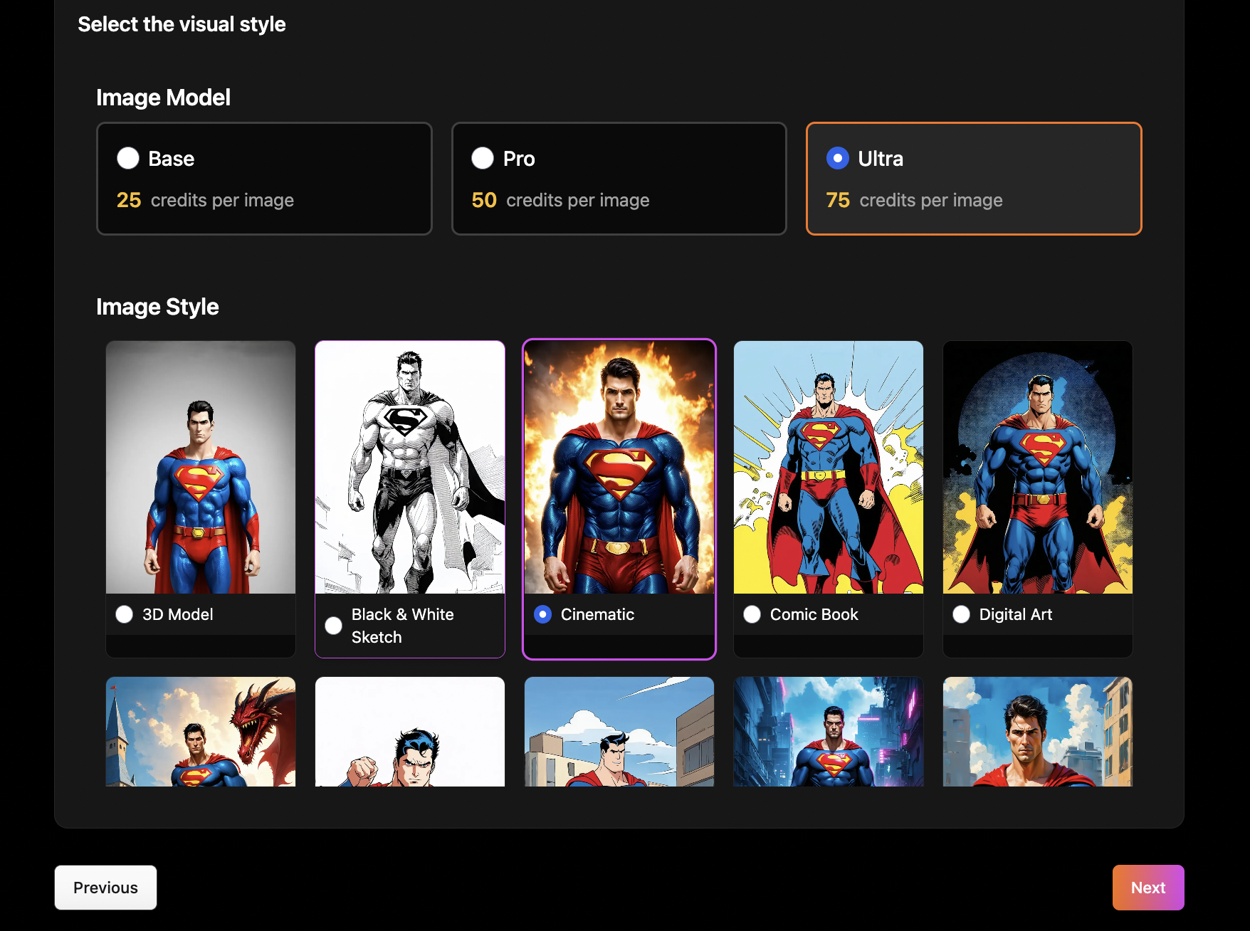Click the 'Base' model label
The image size is (1250, 931).
[x=172, y=159]
